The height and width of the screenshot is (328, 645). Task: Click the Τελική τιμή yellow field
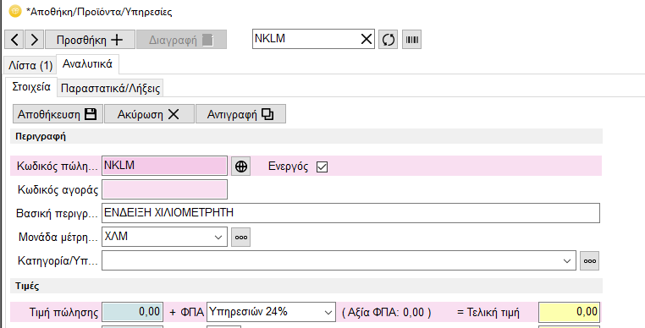[569, 312]
